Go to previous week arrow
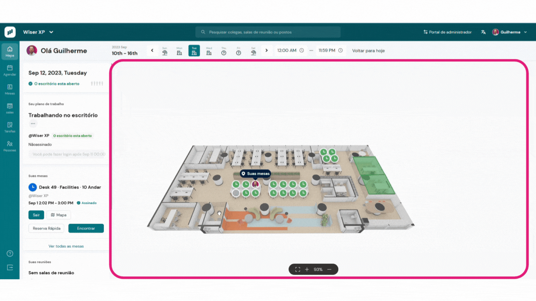536x301 pixels. [x=152, y=51]
